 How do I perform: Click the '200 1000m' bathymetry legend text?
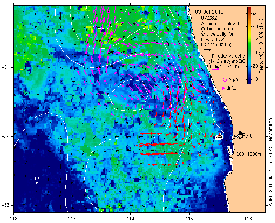[x=249, y=154]
